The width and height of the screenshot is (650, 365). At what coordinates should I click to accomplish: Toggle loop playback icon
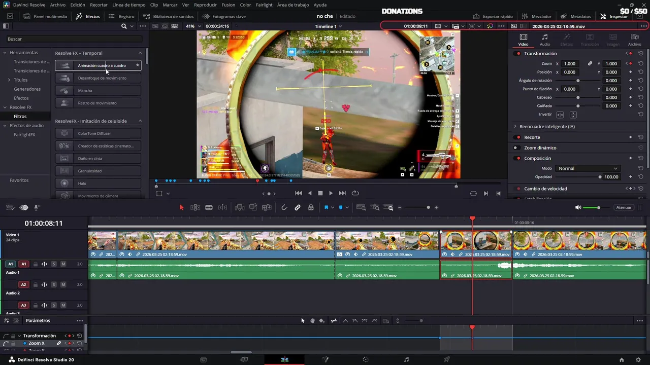[x=355, y=193]
